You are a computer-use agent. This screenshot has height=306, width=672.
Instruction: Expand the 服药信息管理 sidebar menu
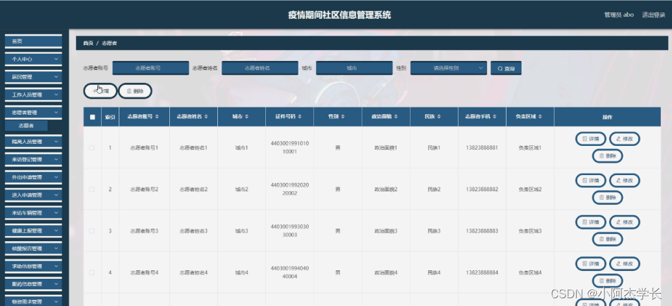point(34,284)
